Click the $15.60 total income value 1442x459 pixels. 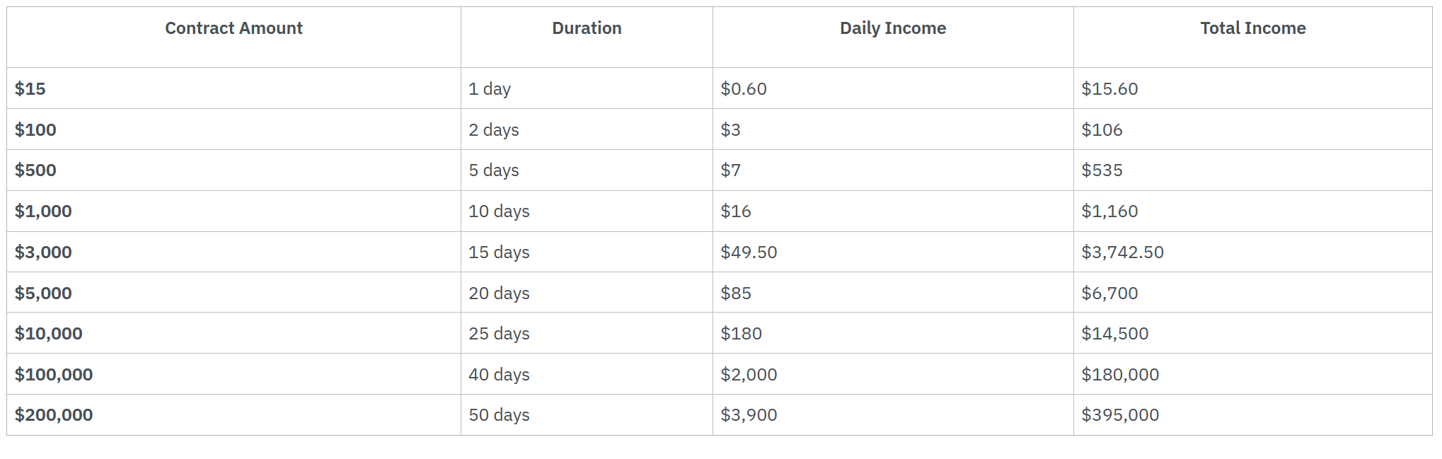pos(1109,89)
